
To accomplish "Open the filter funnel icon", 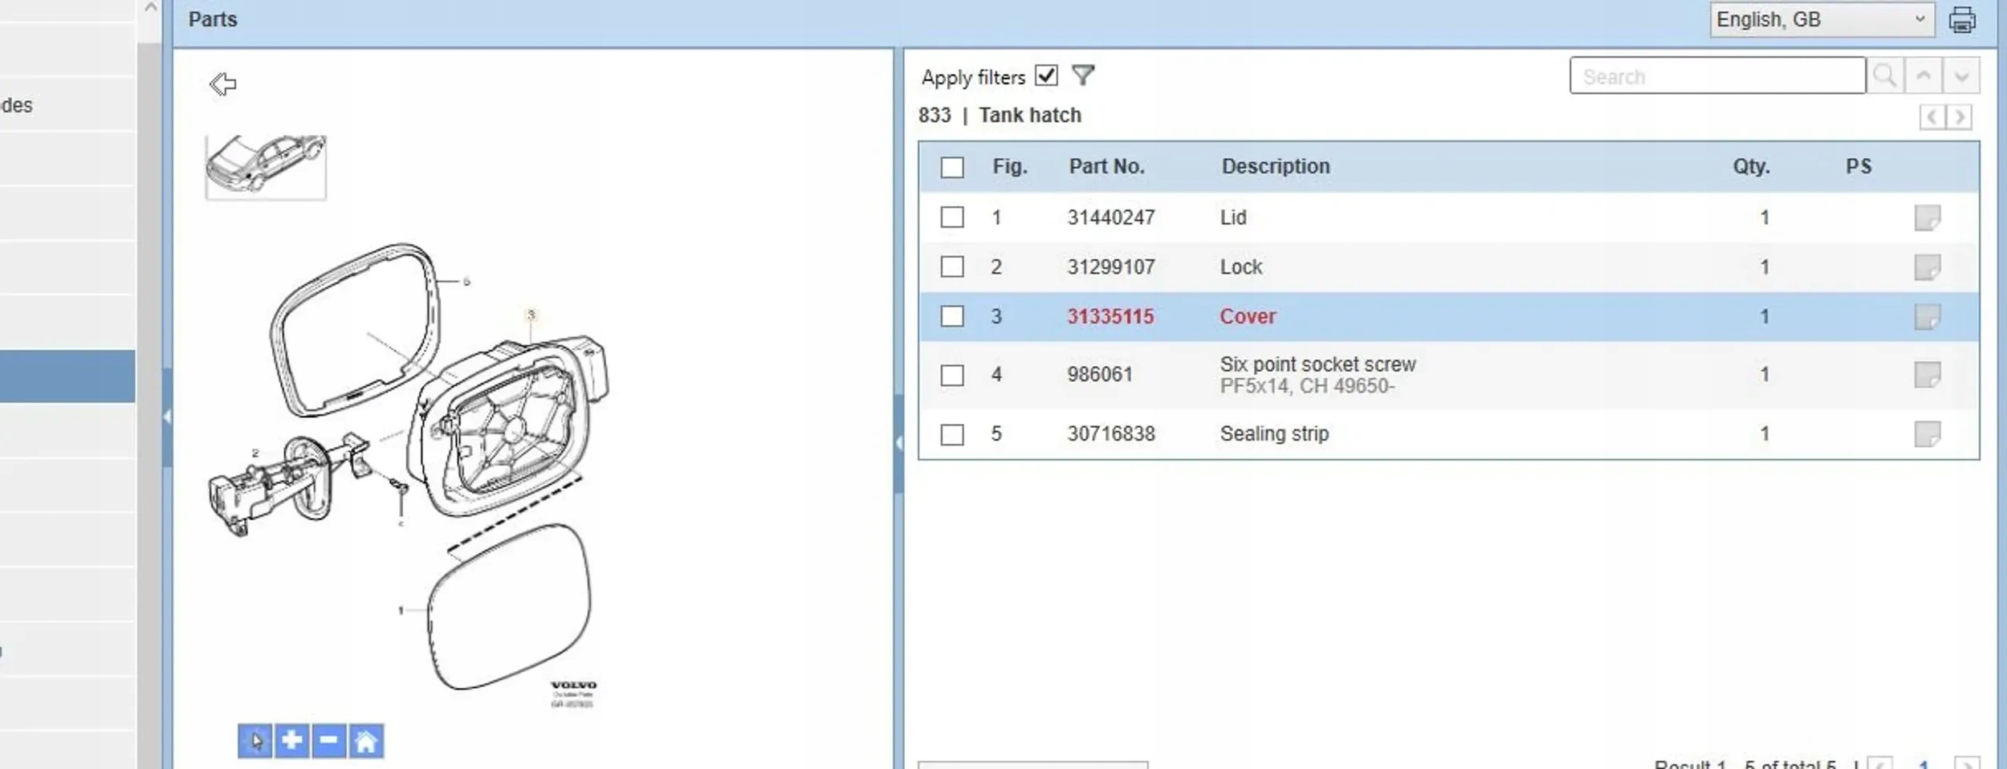I will point(1083,75).
